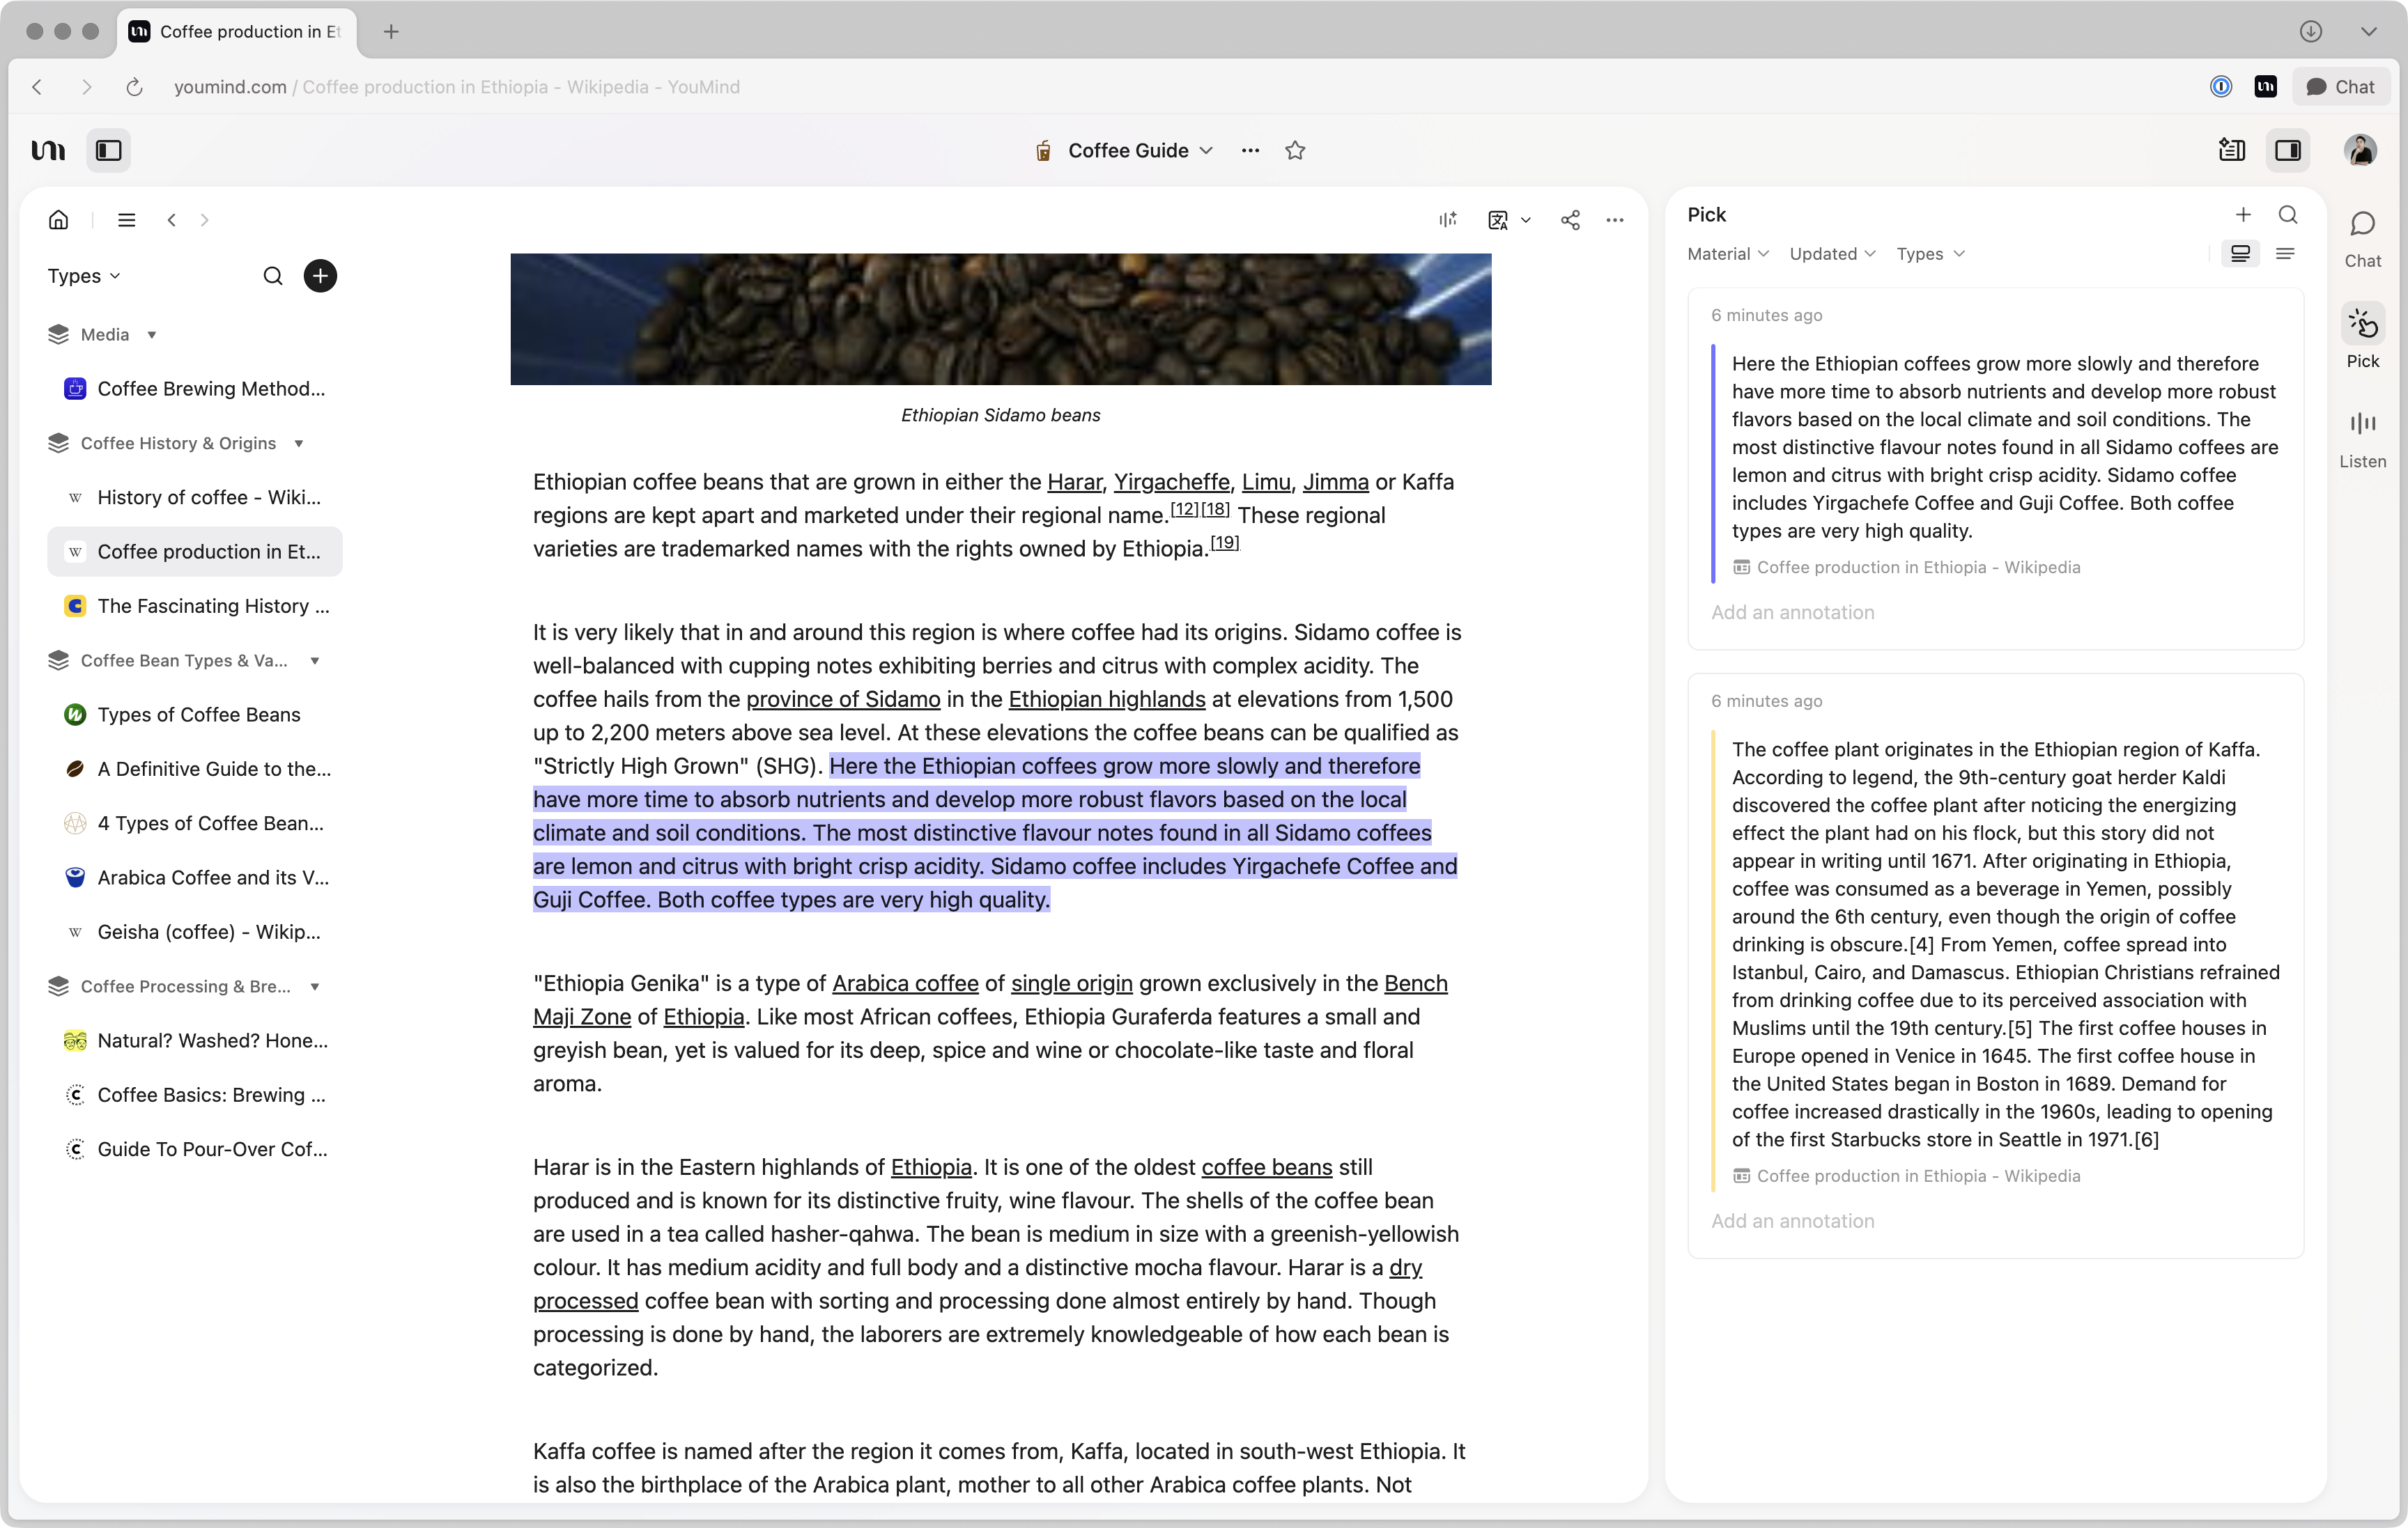
Task: Toggle the left sidebar panel
Action: (108, 151)
